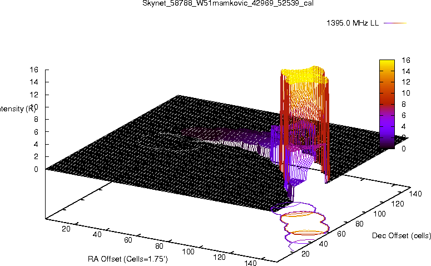The image size is (431, 266).
Task: Click intensity axis tick 16
Action: pyautogui.click(x=34, y=70)
